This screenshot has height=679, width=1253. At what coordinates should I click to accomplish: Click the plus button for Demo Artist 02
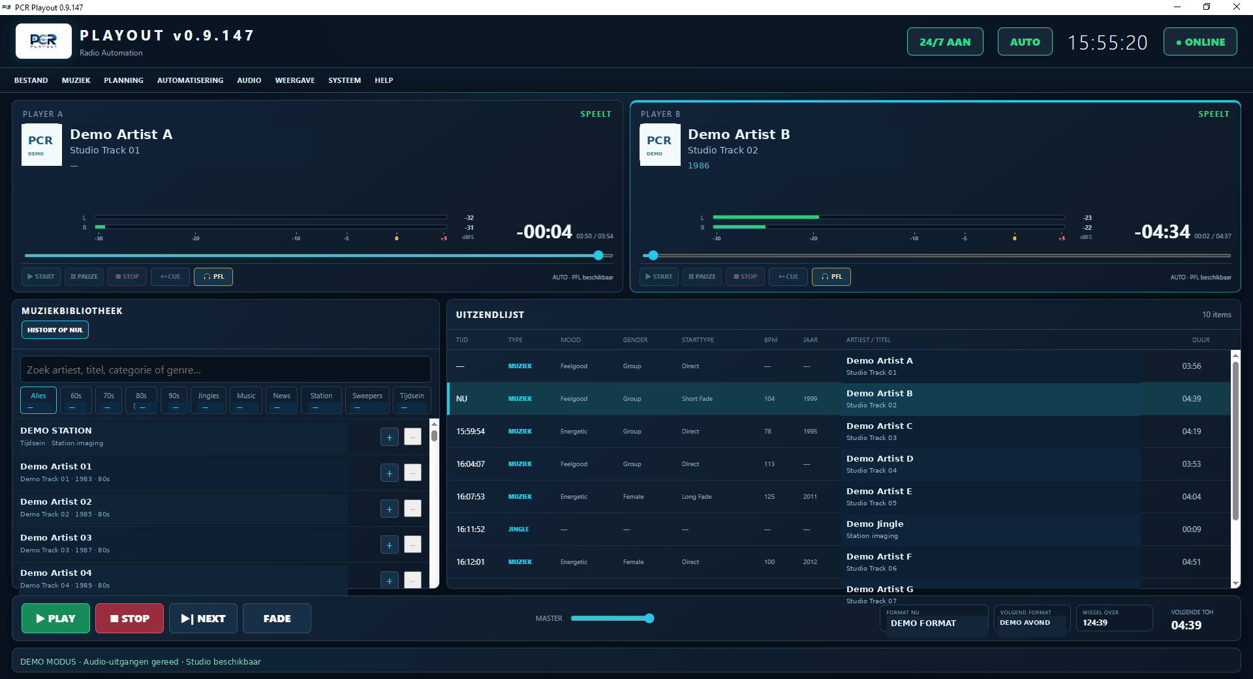pos(390,509)
